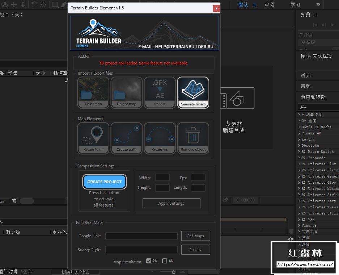Expand the RG Magic Bullet category
The height and width of the screenshot is (275, 339).
(299, 151)
